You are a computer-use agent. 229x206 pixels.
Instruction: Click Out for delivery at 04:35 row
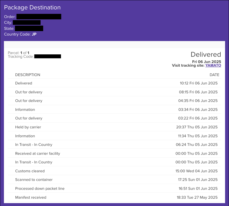(29, 101)
